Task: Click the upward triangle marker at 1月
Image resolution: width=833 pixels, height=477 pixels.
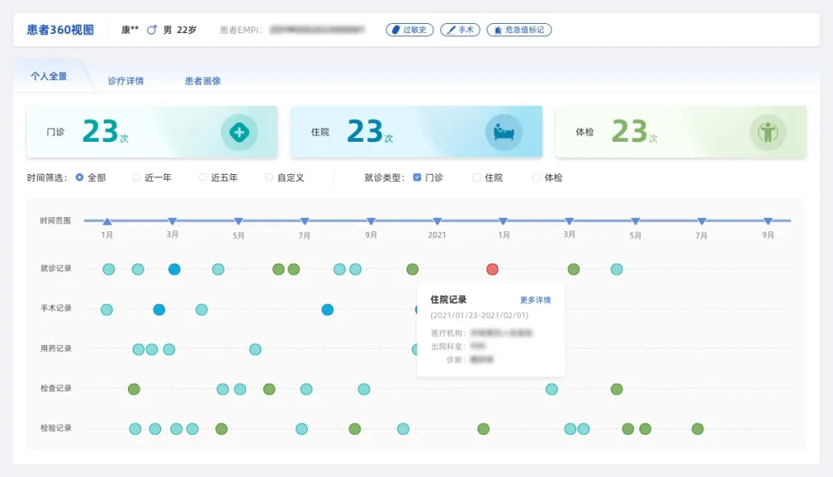Action: pos(107,221)
